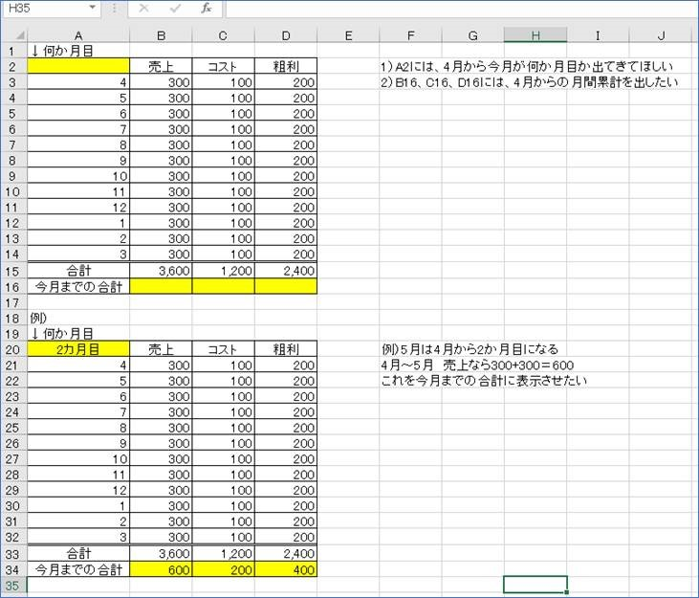
Task: Select the highlighted row 35 header
Action: (x=13, y=585)
